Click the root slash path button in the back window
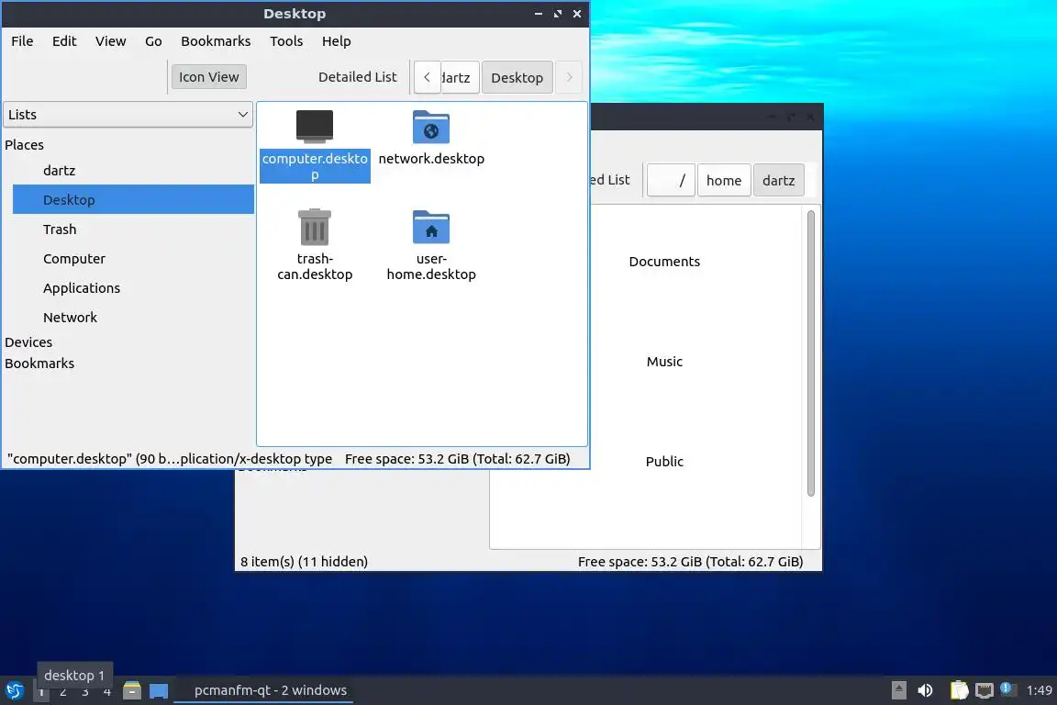This screenshot has height=705, width=1057. click(671, 180)
